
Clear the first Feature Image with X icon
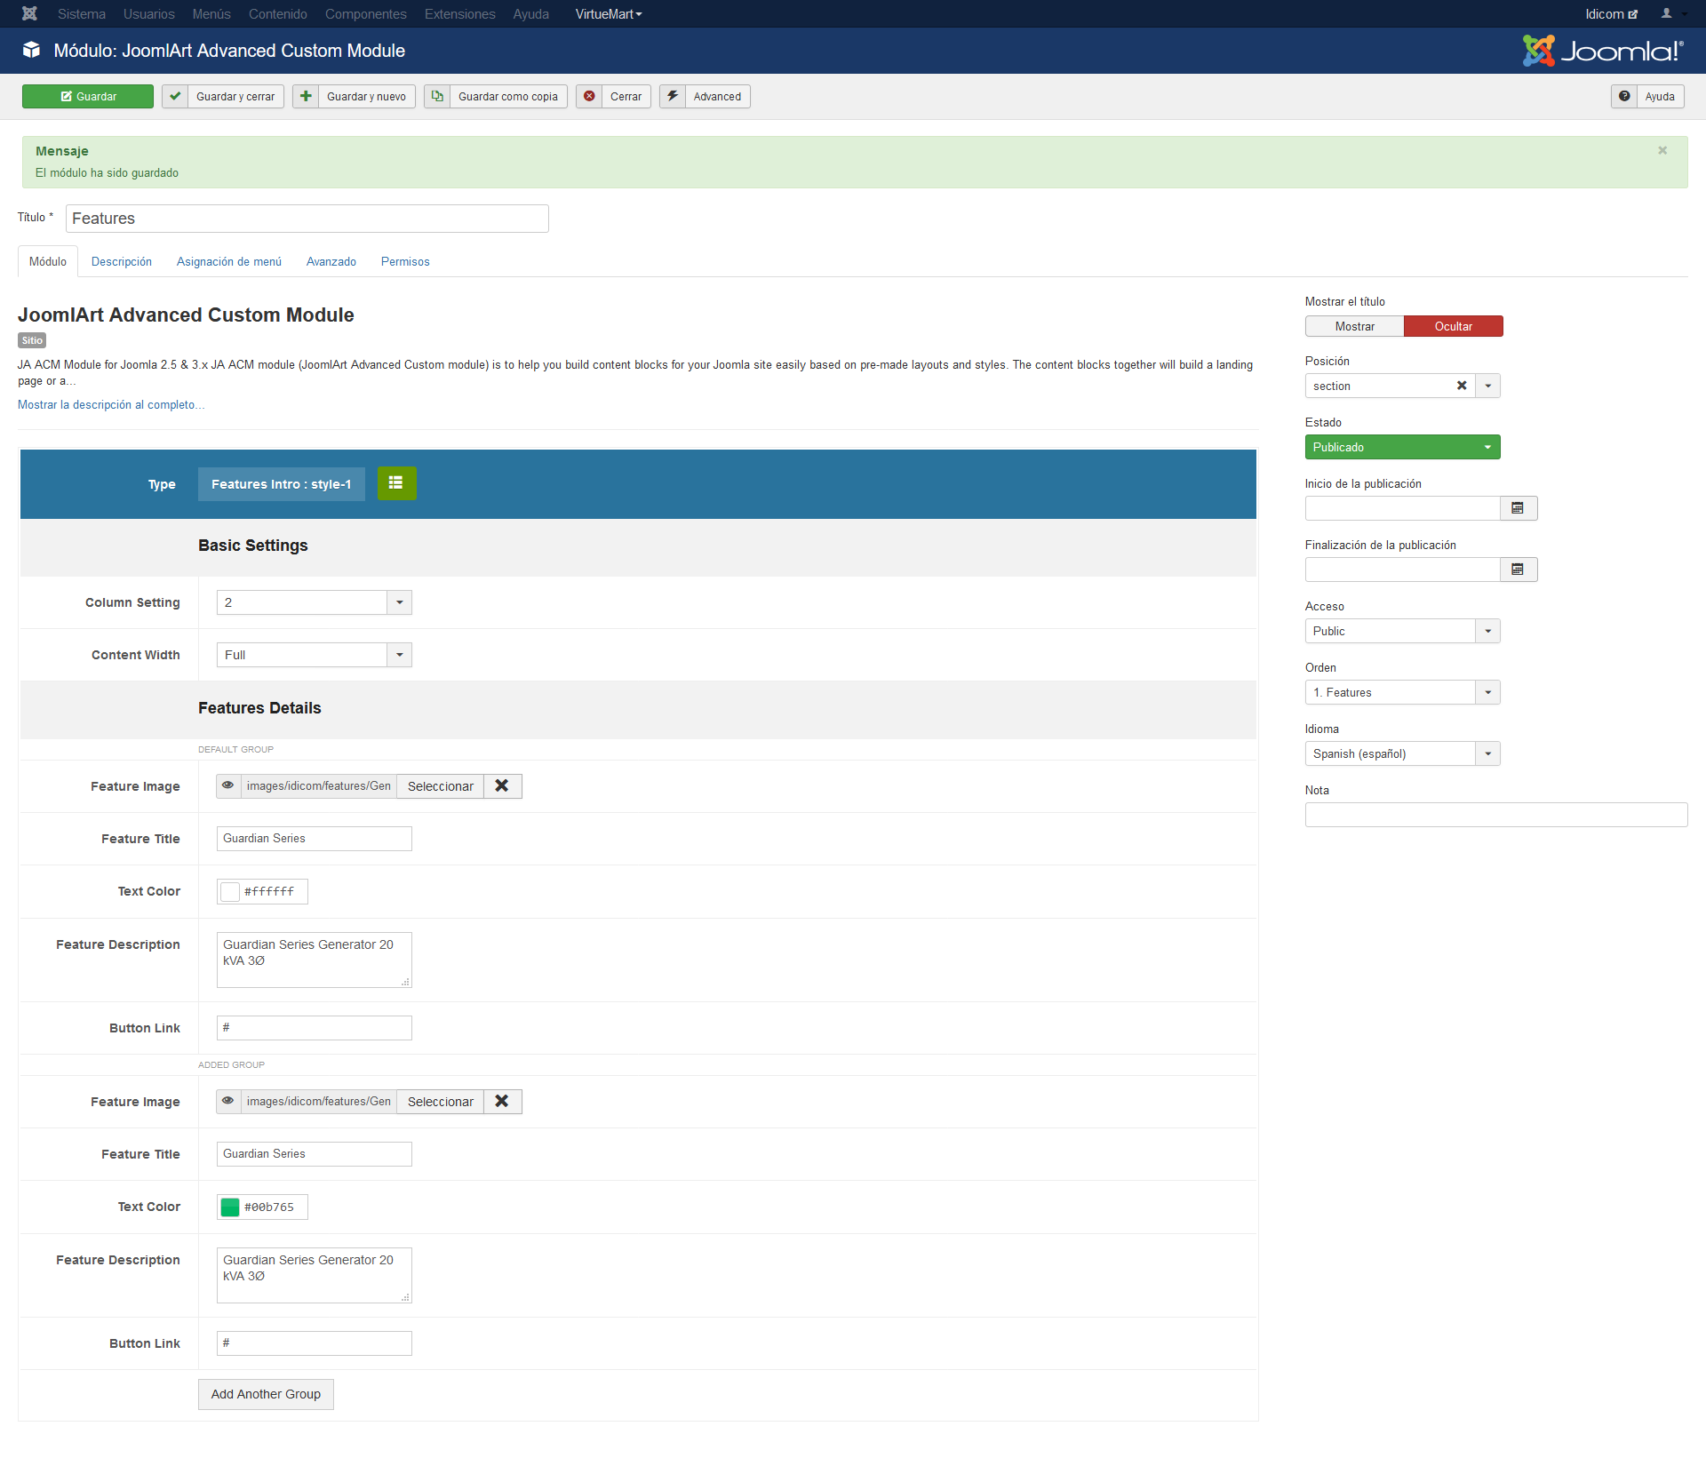[502, 785]
